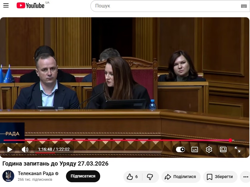Switch to theater mode
Viewport: 250px width, 187px height.
(x=223, y=149)
